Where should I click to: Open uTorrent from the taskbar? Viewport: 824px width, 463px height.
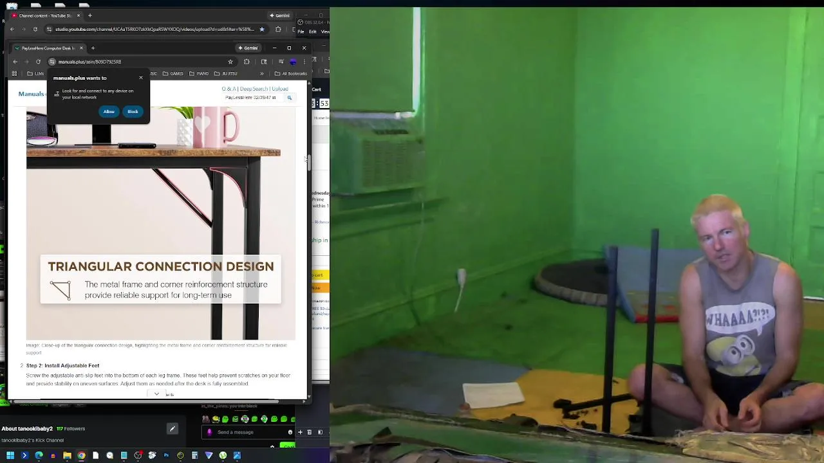(223, 455)
